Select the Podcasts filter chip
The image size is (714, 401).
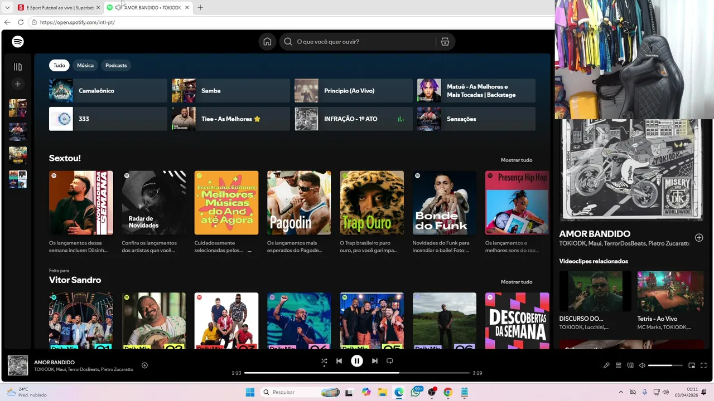click(116, 65)
